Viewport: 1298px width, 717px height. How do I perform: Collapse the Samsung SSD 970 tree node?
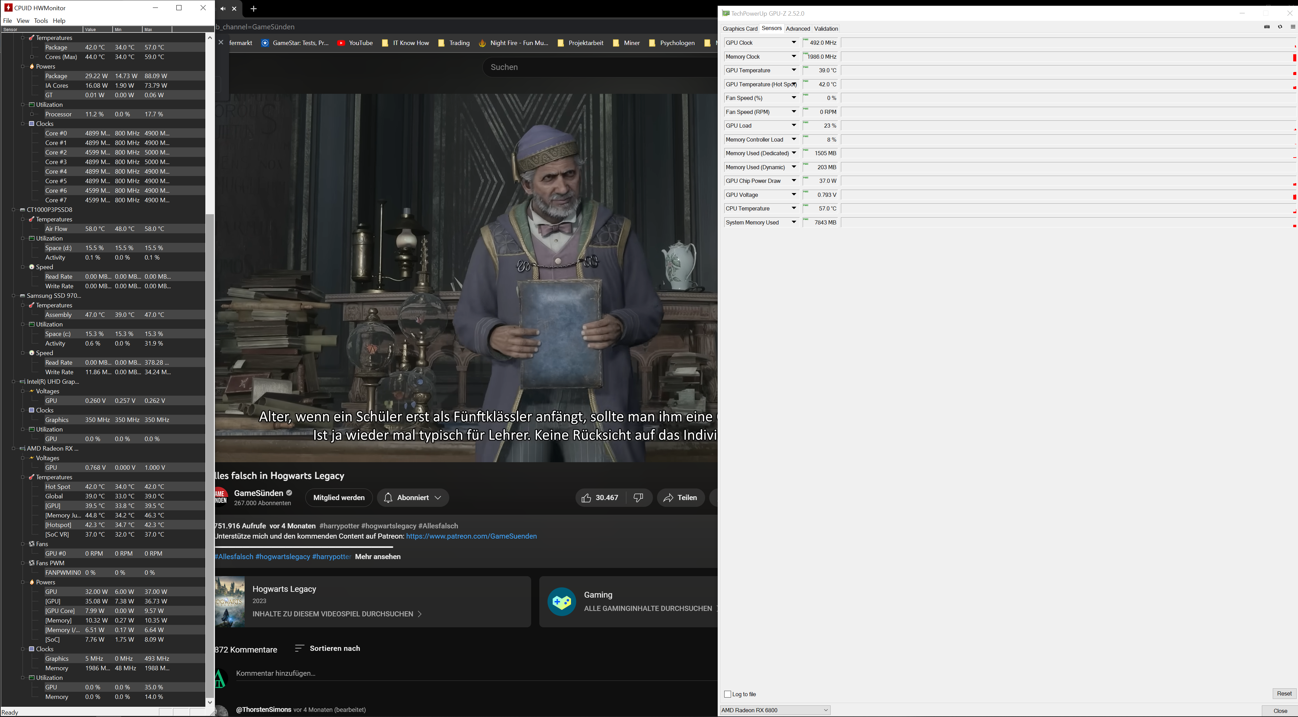tap(14, 296)
